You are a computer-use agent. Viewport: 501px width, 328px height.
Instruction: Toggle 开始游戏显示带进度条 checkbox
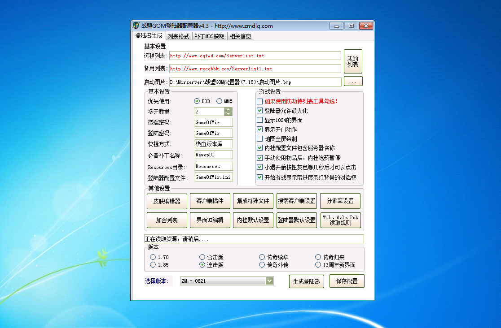pos(260,177)
